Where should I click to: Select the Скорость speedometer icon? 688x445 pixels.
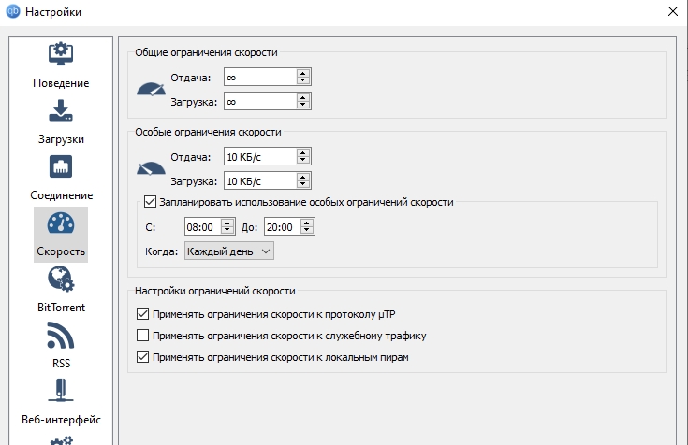point(61,222)
